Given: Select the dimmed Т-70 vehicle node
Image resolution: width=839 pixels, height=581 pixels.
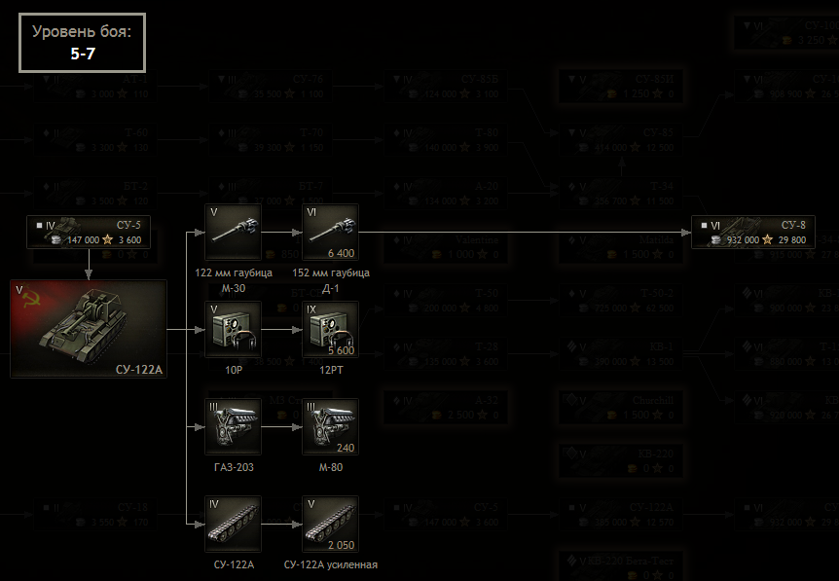Looking at the screenshot, I should [271, 139].
